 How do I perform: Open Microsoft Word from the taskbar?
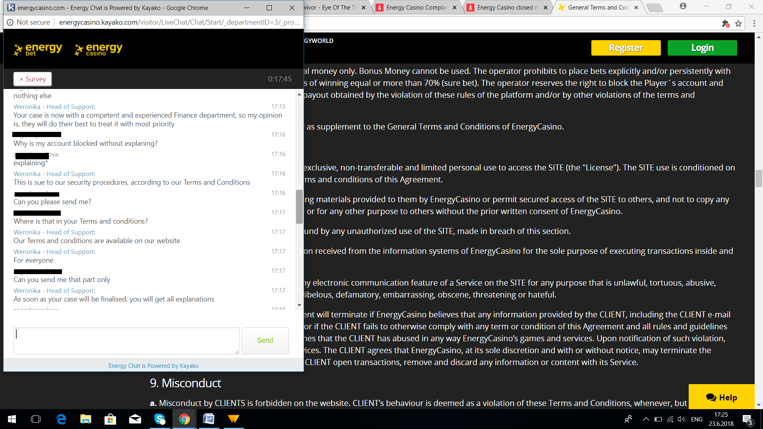click(209, 419)
